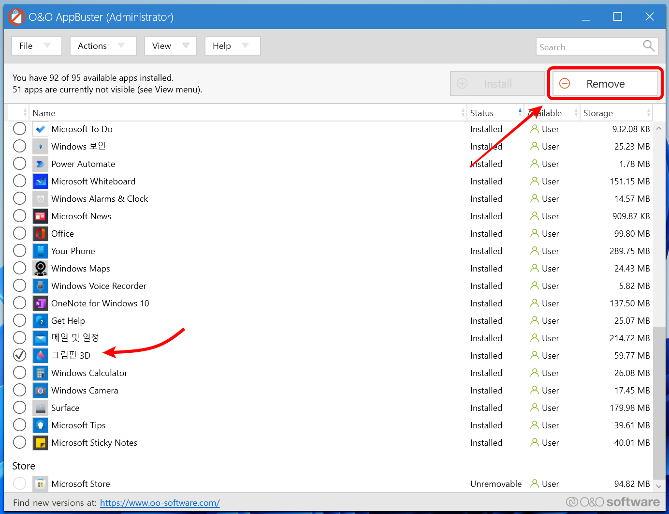
Task: Click the 214.72 MB storage value
Action: (x=630, y=338)
